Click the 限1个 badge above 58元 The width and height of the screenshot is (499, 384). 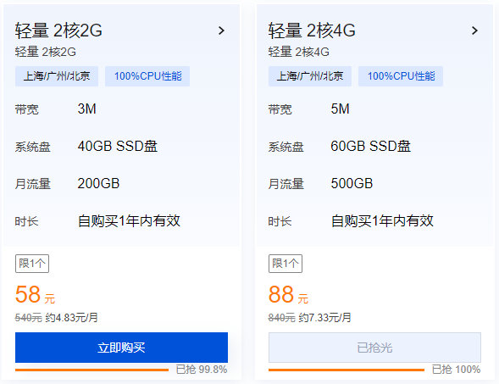click(x=32, y=264)
